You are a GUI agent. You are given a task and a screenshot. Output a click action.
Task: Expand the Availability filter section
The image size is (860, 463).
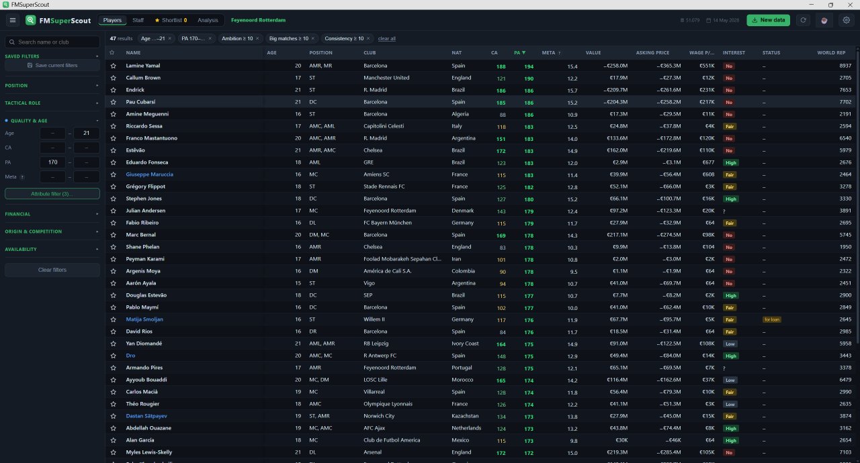pyautogui.click(x=52, y=249)
